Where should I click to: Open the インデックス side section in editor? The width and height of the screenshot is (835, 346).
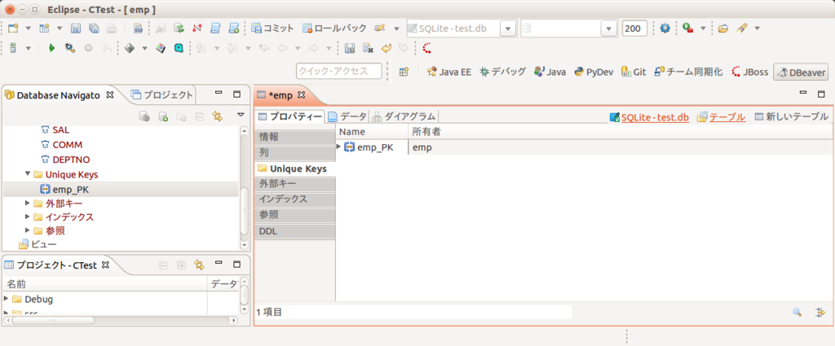295,199
